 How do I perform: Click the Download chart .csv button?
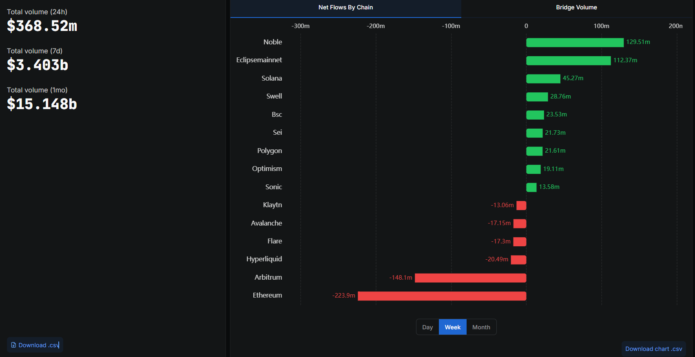point(653,349)
